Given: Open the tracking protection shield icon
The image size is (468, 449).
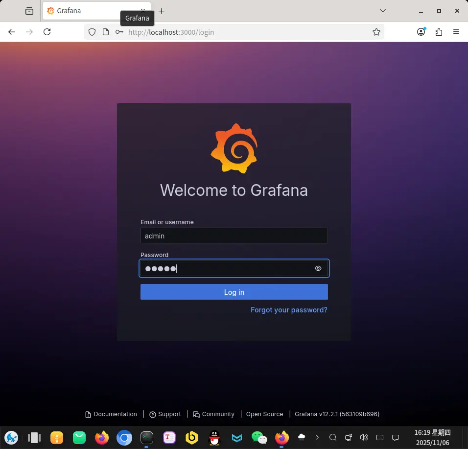Looking at the screenshot, I should coord(92,32).
